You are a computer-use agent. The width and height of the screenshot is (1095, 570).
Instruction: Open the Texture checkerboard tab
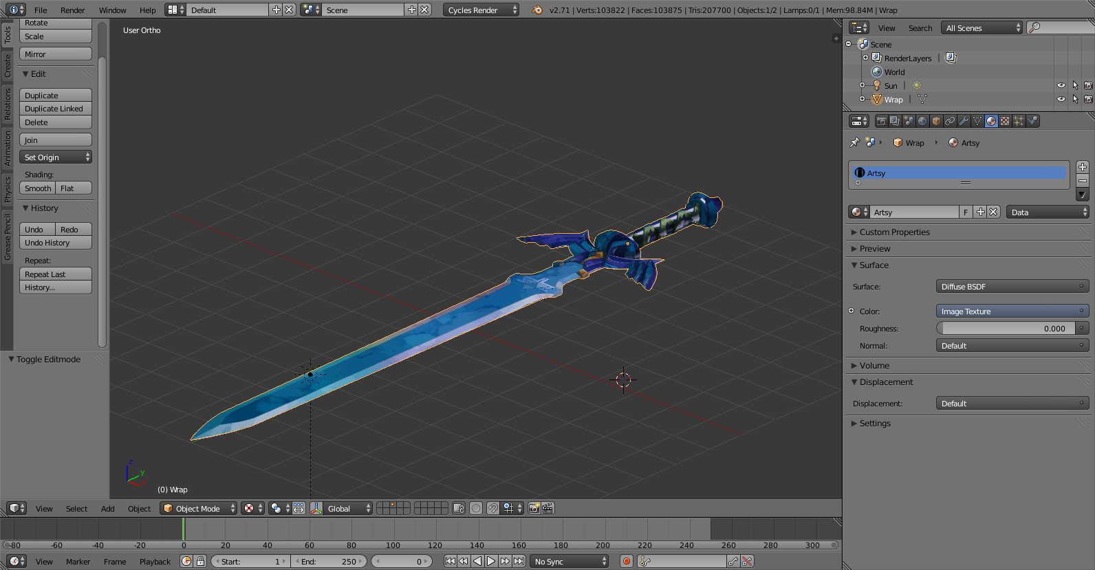pyautogui.click(x=1005, y=121)
